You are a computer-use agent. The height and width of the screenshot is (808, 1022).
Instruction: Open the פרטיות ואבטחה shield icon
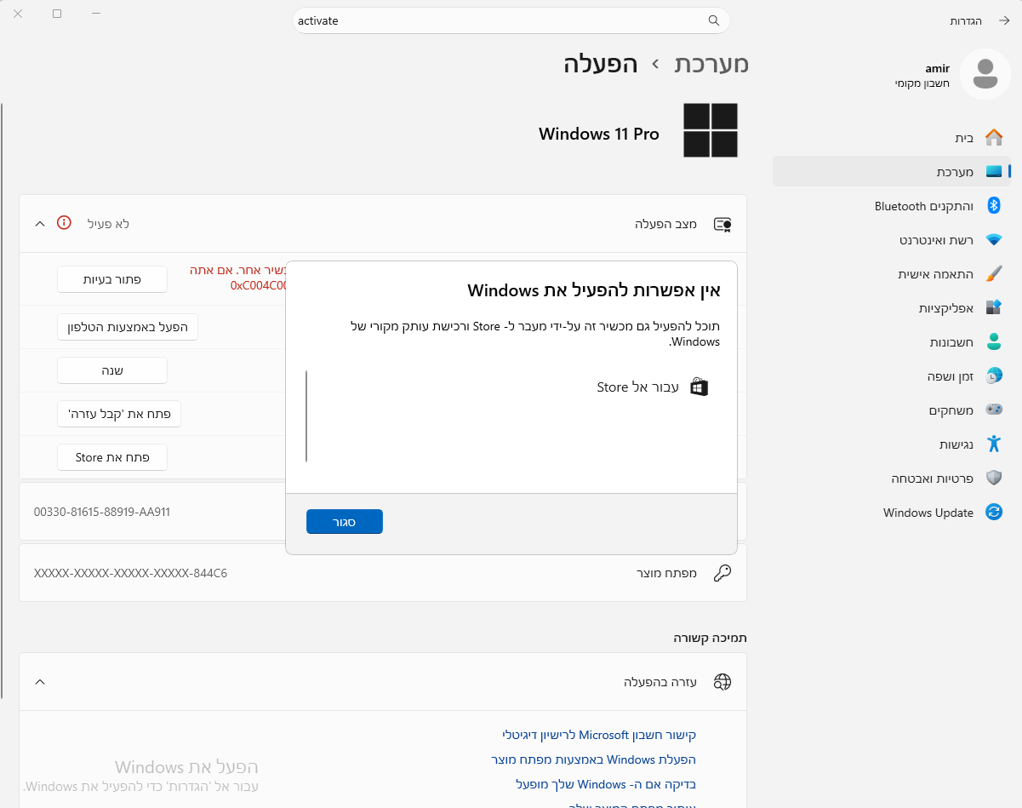[993, 478]
